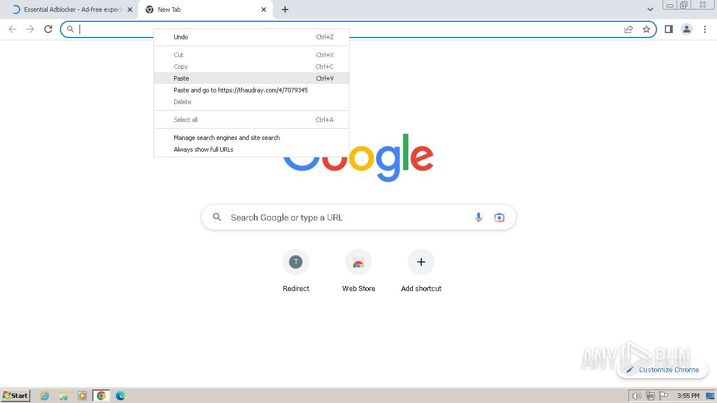Click the Add shortcut plus tile
The image size is (717, 403).
421,271
